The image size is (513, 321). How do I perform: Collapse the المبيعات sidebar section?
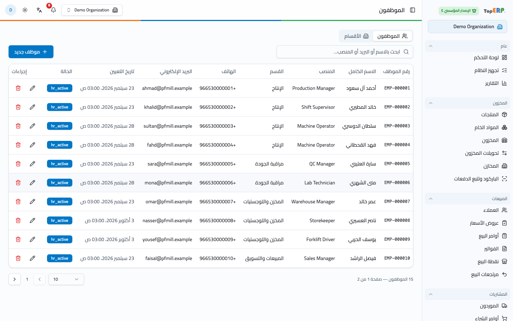[467, 199]
